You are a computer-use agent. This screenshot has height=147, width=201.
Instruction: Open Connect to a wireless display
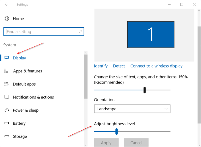(x=156, y=66)
